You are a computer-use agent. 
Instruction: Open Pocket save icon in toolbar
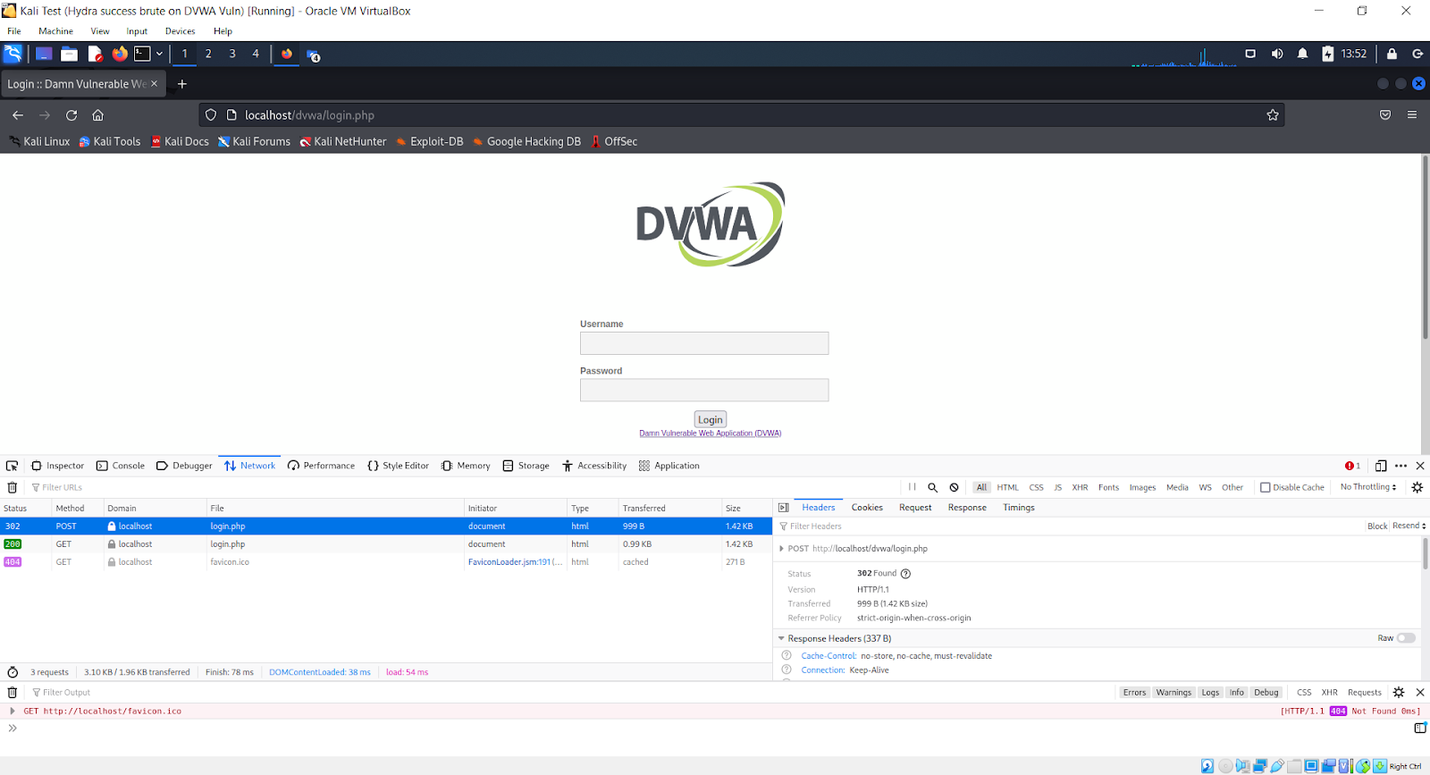[x=1385, y=114]
